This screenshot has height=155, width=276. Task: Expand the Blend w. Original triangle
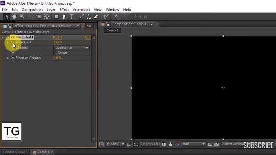tap(8, 58)
